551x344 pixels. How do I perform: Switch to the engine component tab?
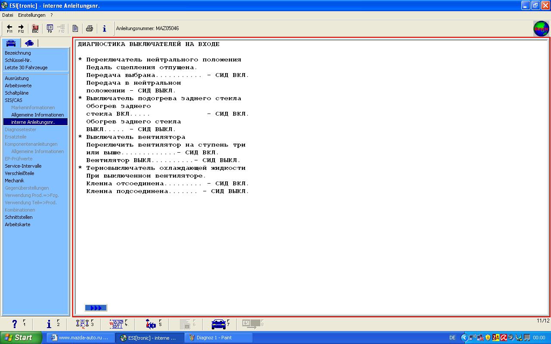29,43
